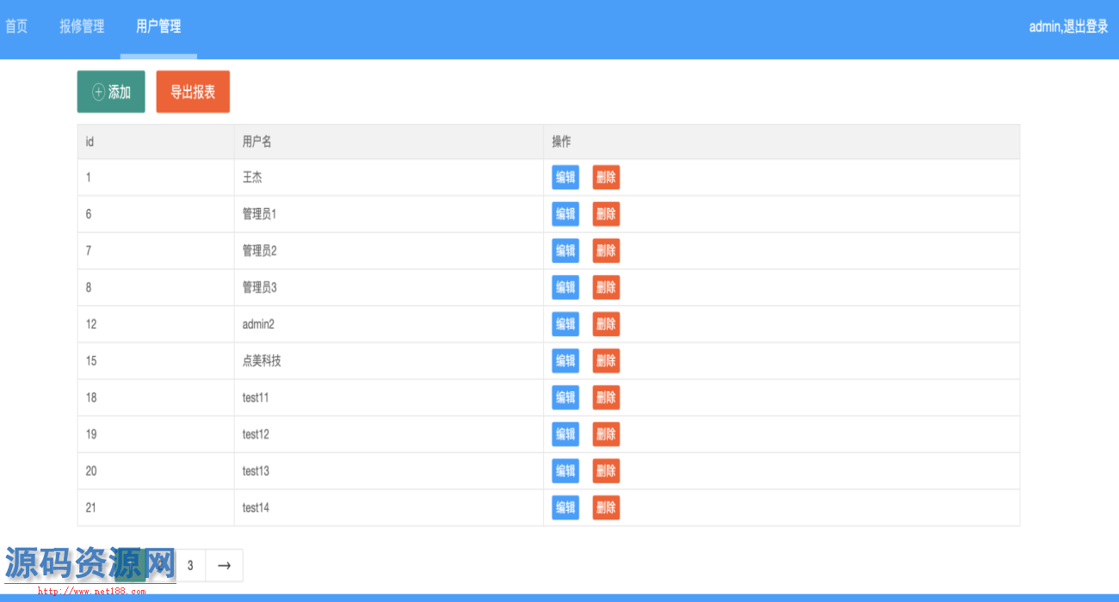Select the username cell test12
1119x602 pixels.
388,434
